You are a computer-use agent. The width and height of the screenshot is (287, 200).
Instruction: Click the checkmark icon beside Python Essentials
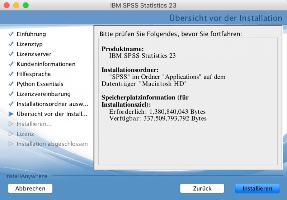click(x=11, y=84)
